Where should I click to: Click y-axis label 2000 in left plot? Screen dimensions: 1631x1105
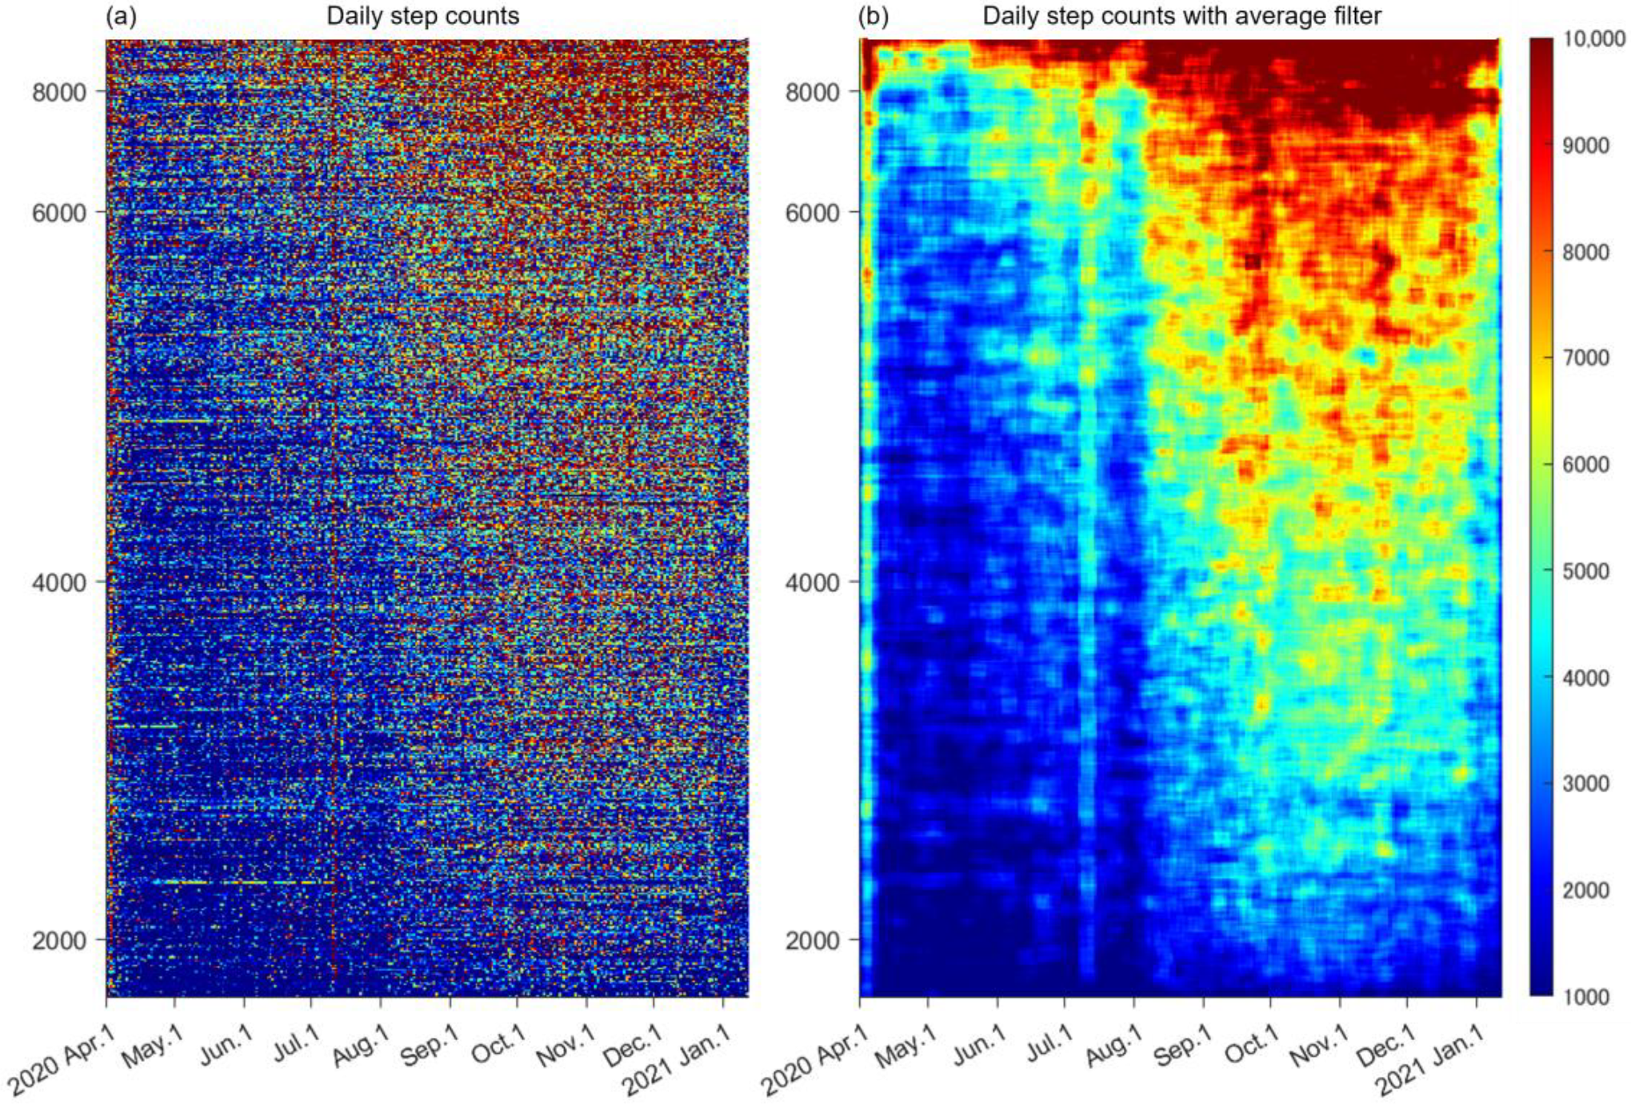(58, 940)
